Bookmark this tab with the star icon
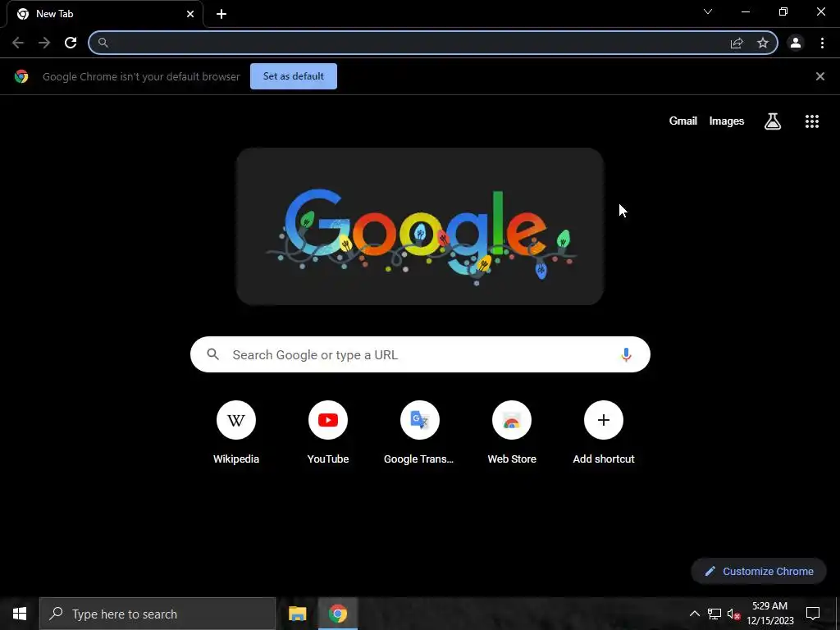Image resolution: width=840 pixels, height=630 pixels. [763, 43]
